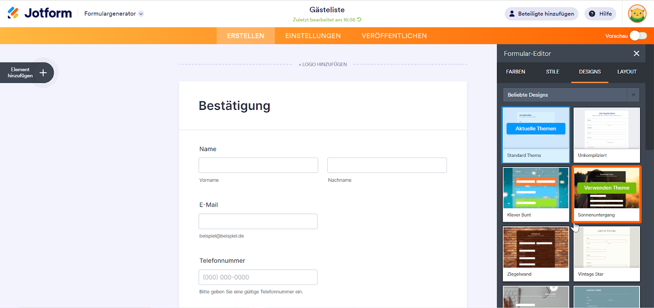654x308 pixels.
Task: Switch to the EINSTELLUNGEN tab
Action: pyautogui.click(x=313, y=36)
